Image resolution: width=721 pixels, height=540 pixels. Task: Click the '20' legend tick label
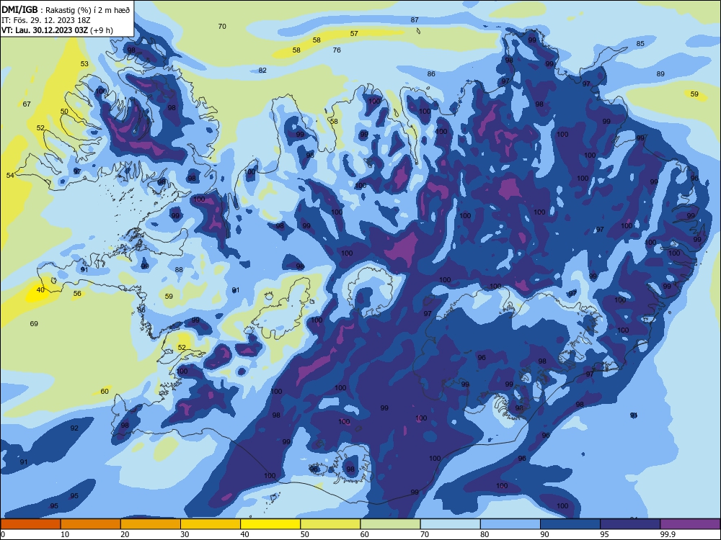tap(125, 534)
